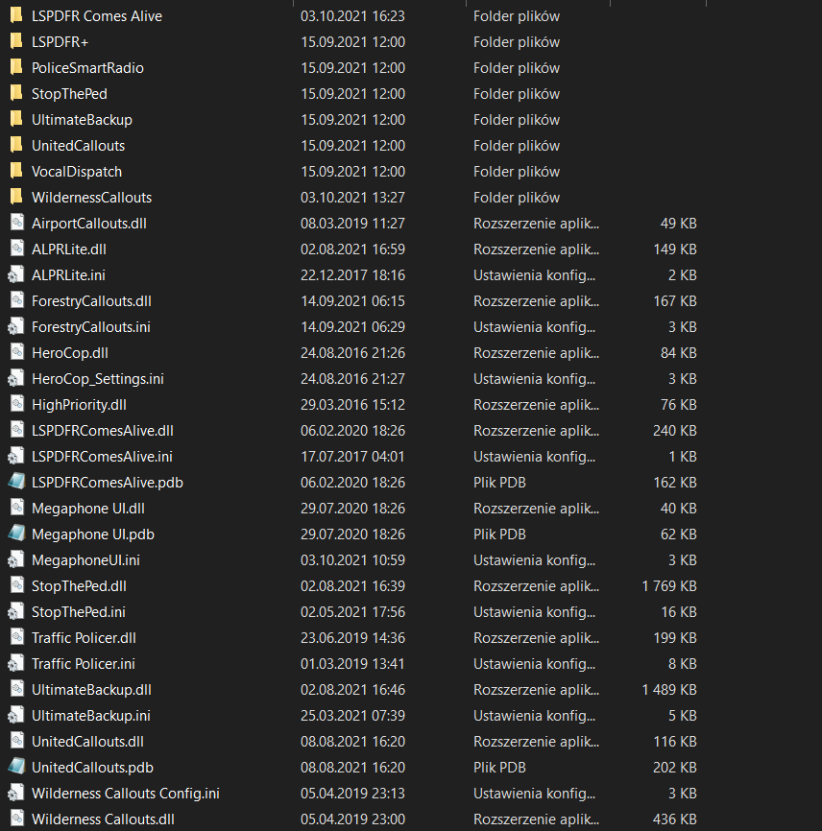The height and width of the screenshot is (831, 822).
Task: Click the UnitedCallouts.pdb file icon
Action: tap(16, 767)
